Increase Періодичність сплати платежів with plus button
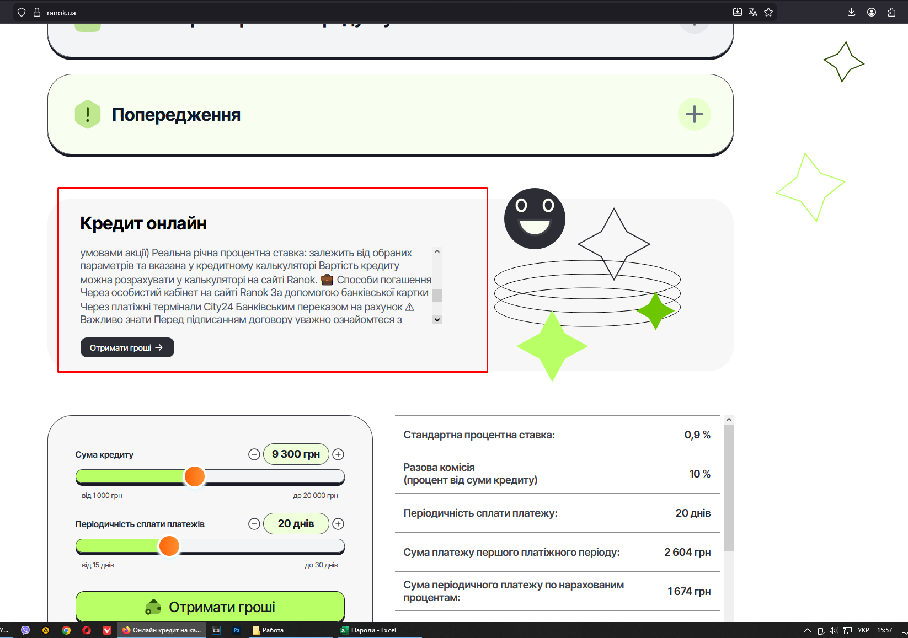The image size is (908, 638). 338,524
